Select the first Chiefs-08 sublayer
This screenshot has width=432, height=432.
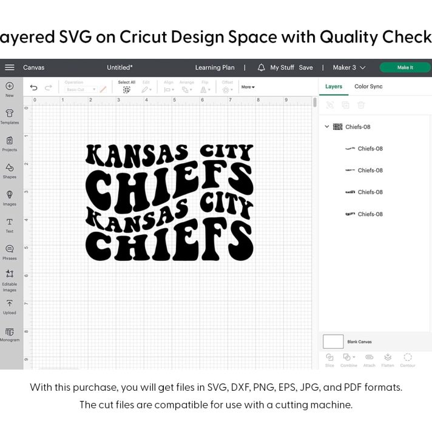[364, 149]
